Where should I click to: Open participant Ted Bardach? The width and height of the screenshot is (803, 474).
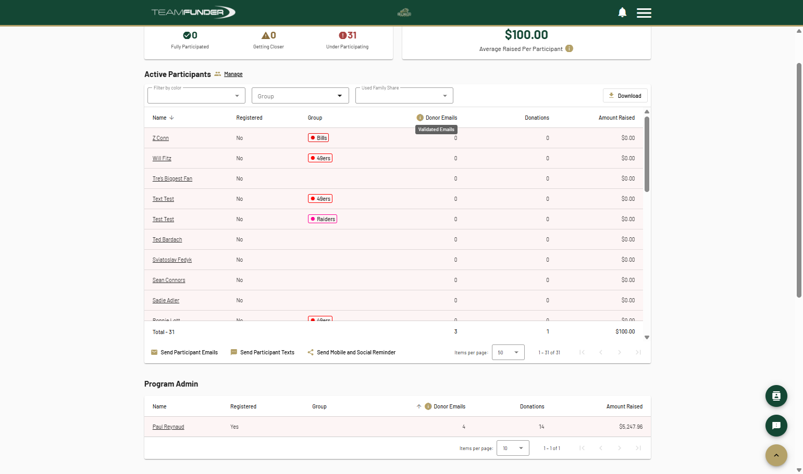pyautogui.click(x=167, y=239)
